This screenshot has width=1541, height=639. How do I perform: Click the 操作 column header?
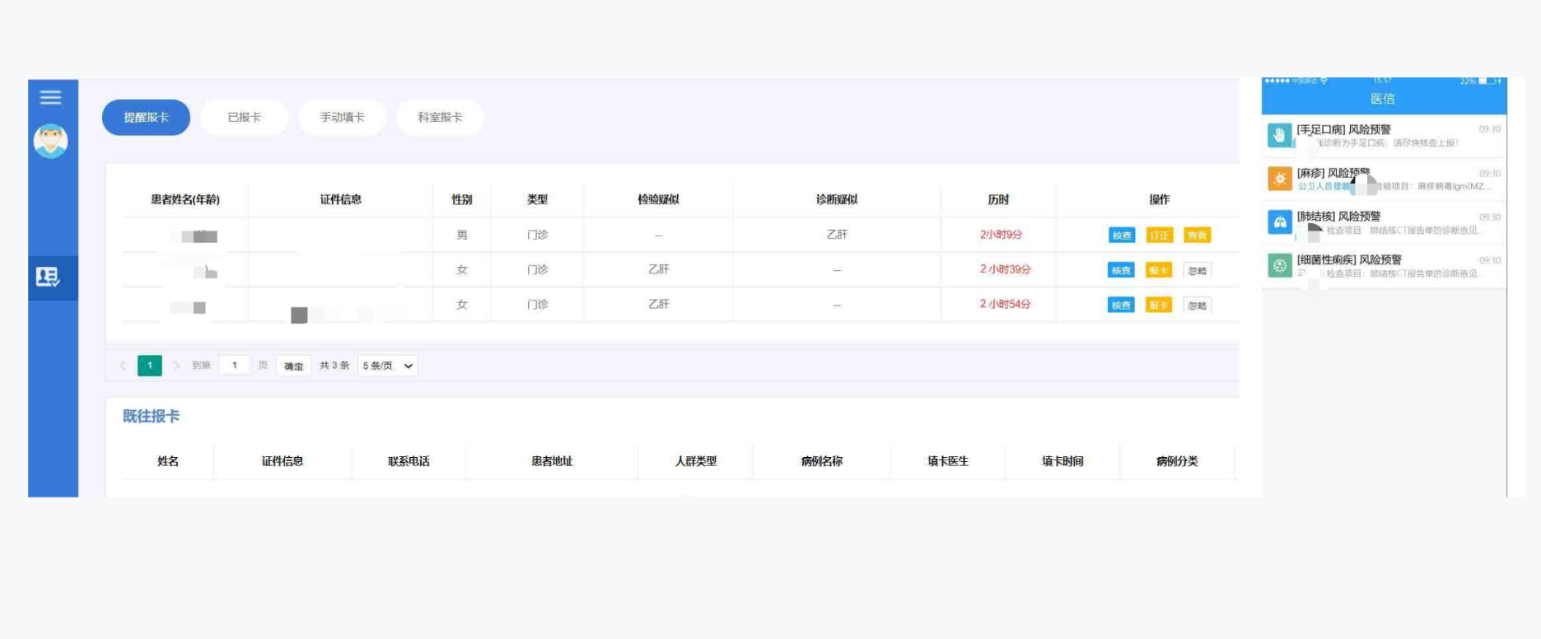[x=1159, y=199]
